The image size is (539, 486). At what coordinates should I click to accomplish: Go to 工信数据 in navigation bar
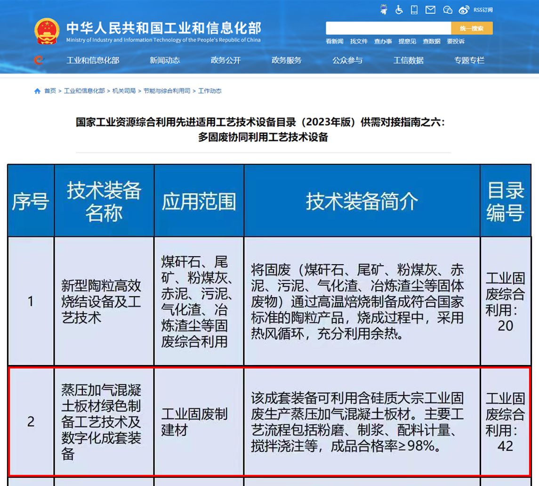click(x=408, y=60)
